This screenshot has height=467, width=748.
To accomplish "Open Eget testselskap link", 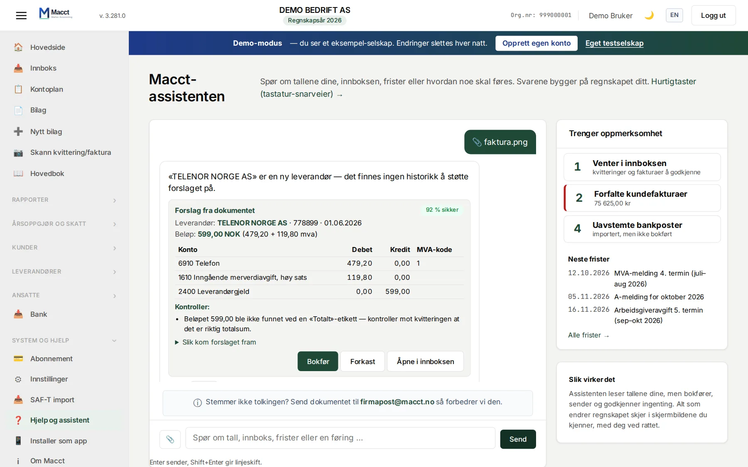I will 614,43.
